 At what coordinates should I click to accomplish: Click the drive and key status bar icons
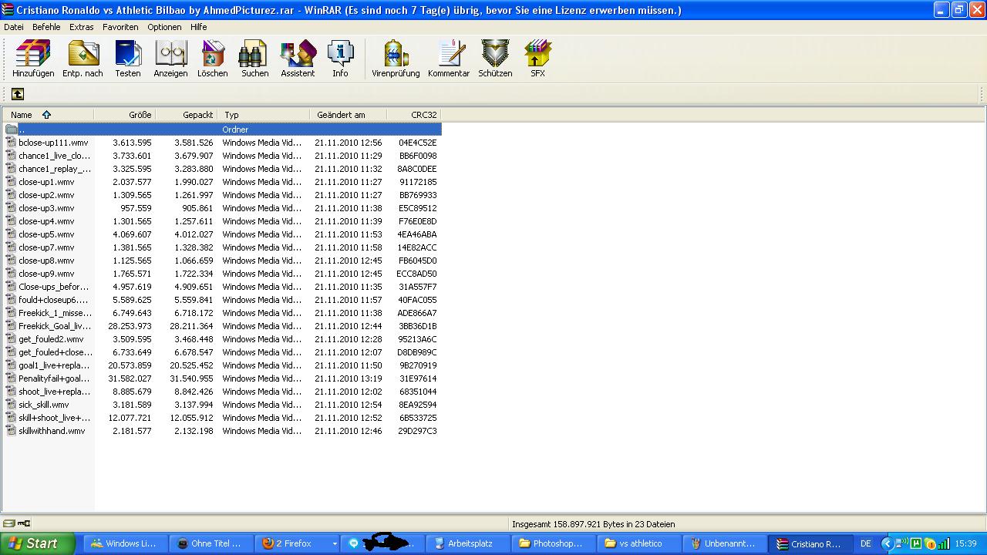17,523
